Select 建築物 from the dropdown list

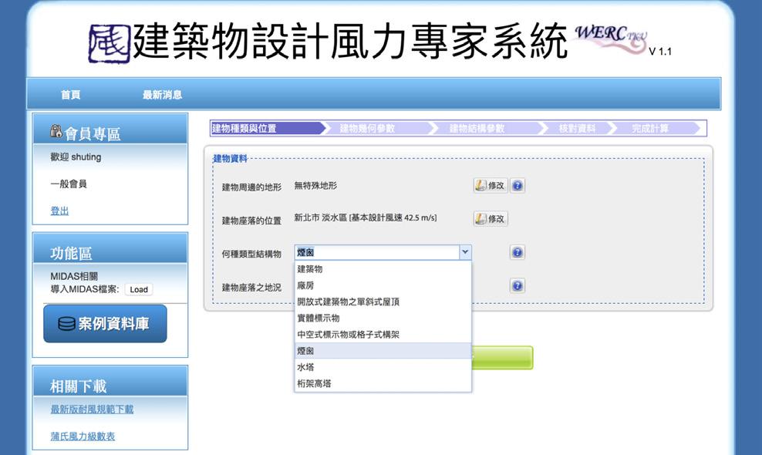point(383,269)
